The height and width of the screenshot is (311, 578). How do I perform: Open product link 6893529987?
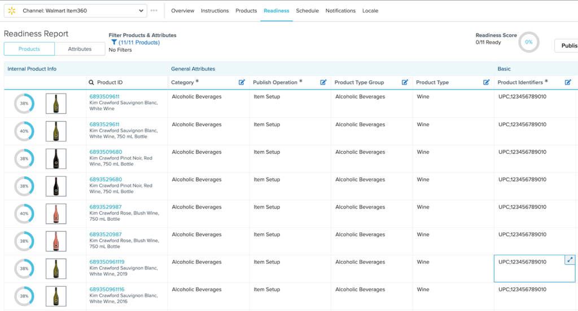pyautogui.click(x=106, y=207)
